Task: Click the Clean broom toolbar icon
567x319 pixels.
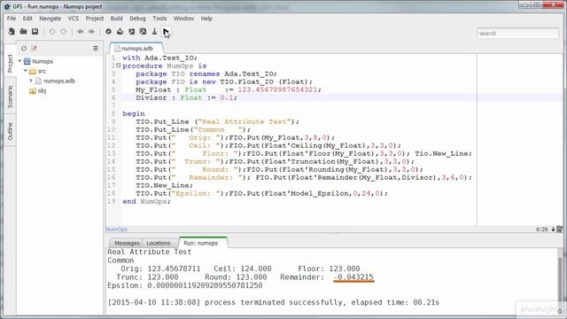Action: pos(154,32)
